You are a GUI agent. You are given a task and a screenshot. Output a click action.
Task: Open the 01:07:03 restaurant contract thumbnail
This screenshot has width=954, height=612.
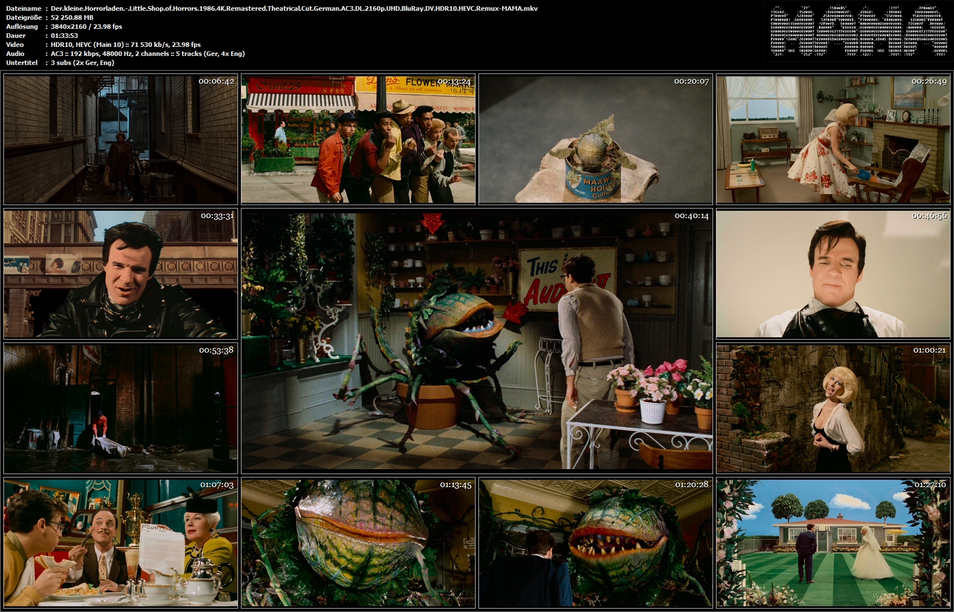pyautogui.click(x=120, y=543)
